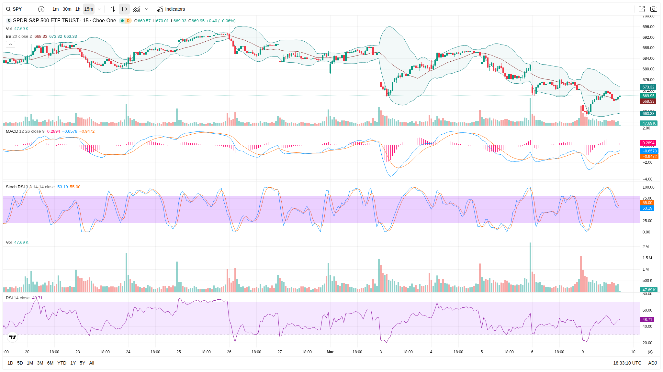Take a chart snapshot with camera icon
The height and width of the screenshot is (372, 663).
point(654,9)
